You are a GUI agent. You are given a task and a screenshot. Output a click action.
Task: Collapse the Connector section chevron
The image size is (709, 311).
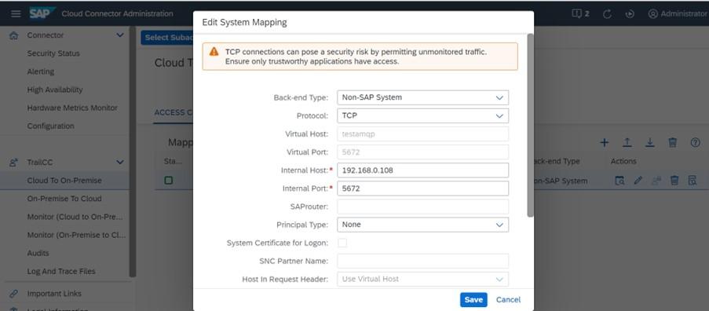(x=120, y=35)
